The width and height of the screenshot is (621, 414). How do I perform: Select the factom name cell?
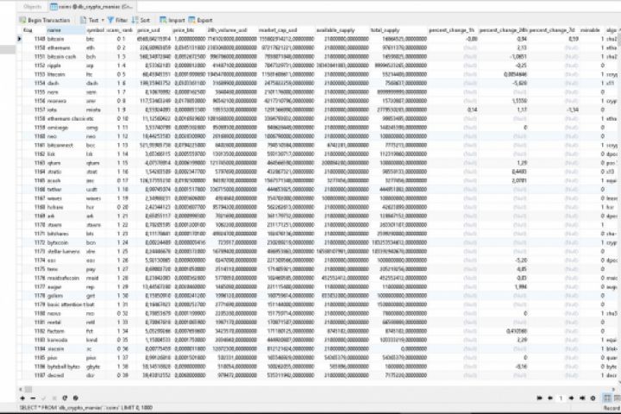tap(65, 331)
